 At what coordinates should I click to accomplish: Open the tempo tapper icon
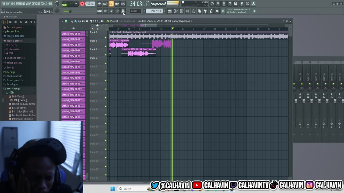[x=211, y=11]
